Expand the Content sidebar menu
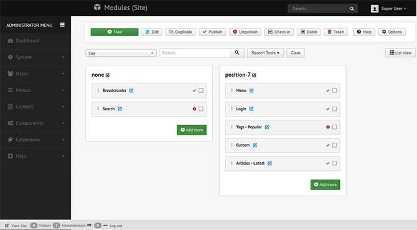The height and width of the screenshot is (230, 417). (x=35, y=107)
